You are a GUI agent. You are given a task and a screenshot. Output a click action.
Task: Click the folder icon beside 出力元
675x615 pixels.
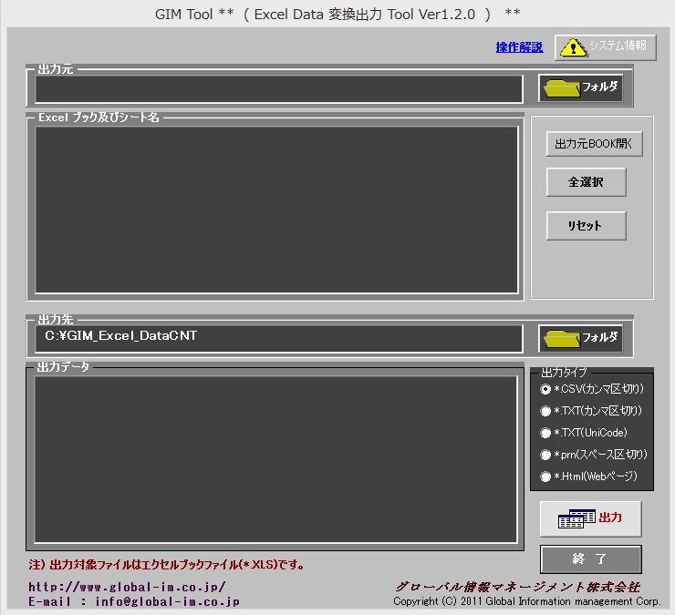click(562, 88)
